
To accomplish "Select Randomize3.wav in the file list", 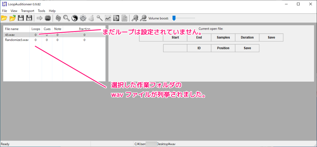I will click(17, 40).
